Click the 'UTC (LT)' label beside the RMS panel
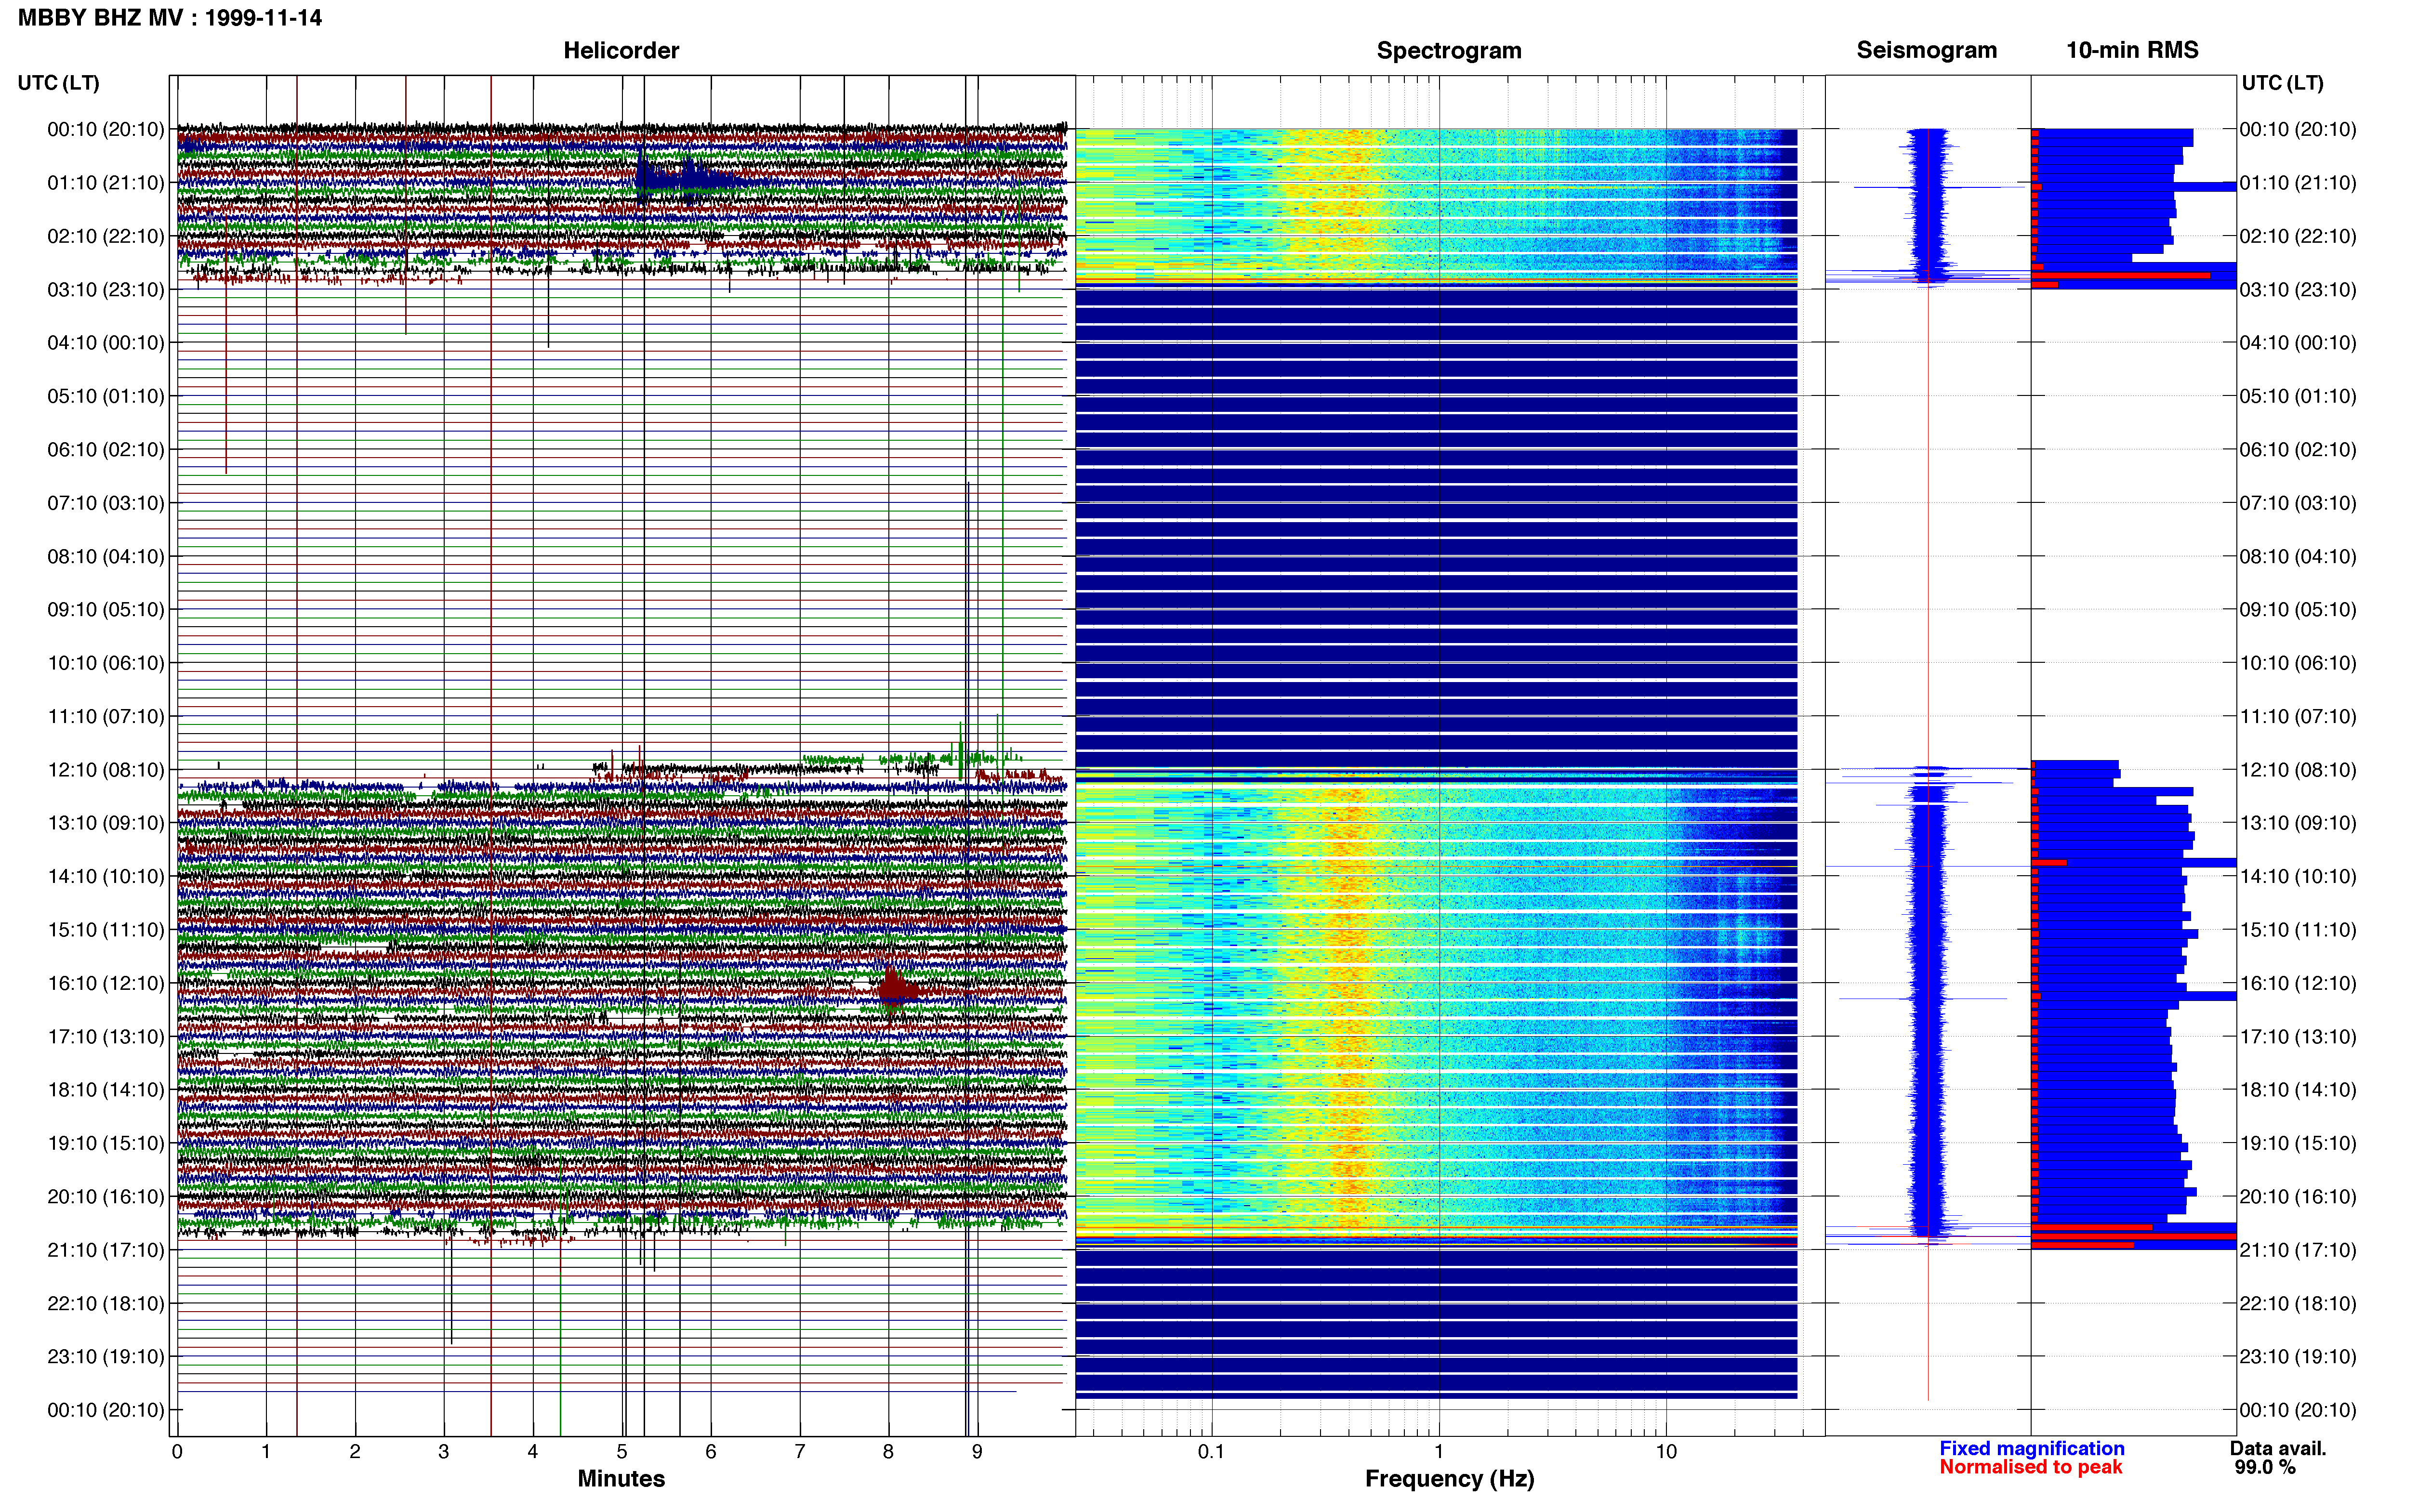 click(2282, 83)
